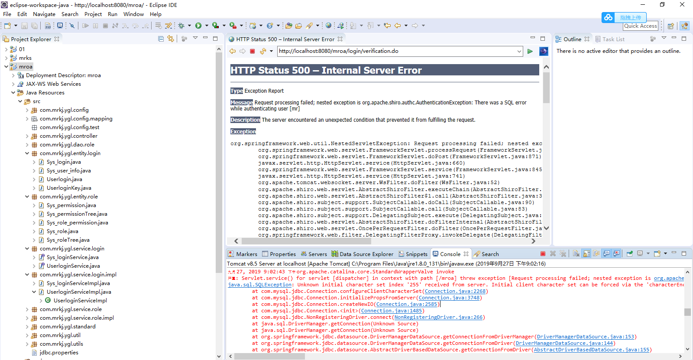Collapse the mroa project node
The height and width of the screenshot is (360, 693).
click(x=6, y=67)
